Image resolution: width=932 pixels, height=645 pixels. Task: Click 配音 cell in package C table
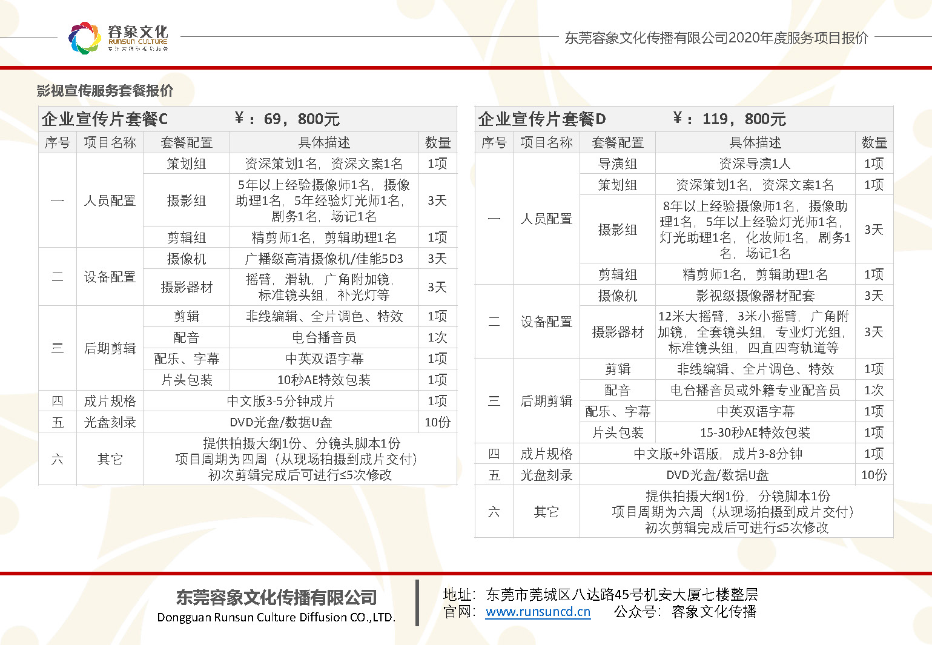point(187,337)
